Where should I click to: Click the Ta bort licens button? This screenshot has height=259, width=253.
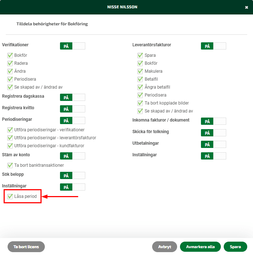click(x=26, y=247)
